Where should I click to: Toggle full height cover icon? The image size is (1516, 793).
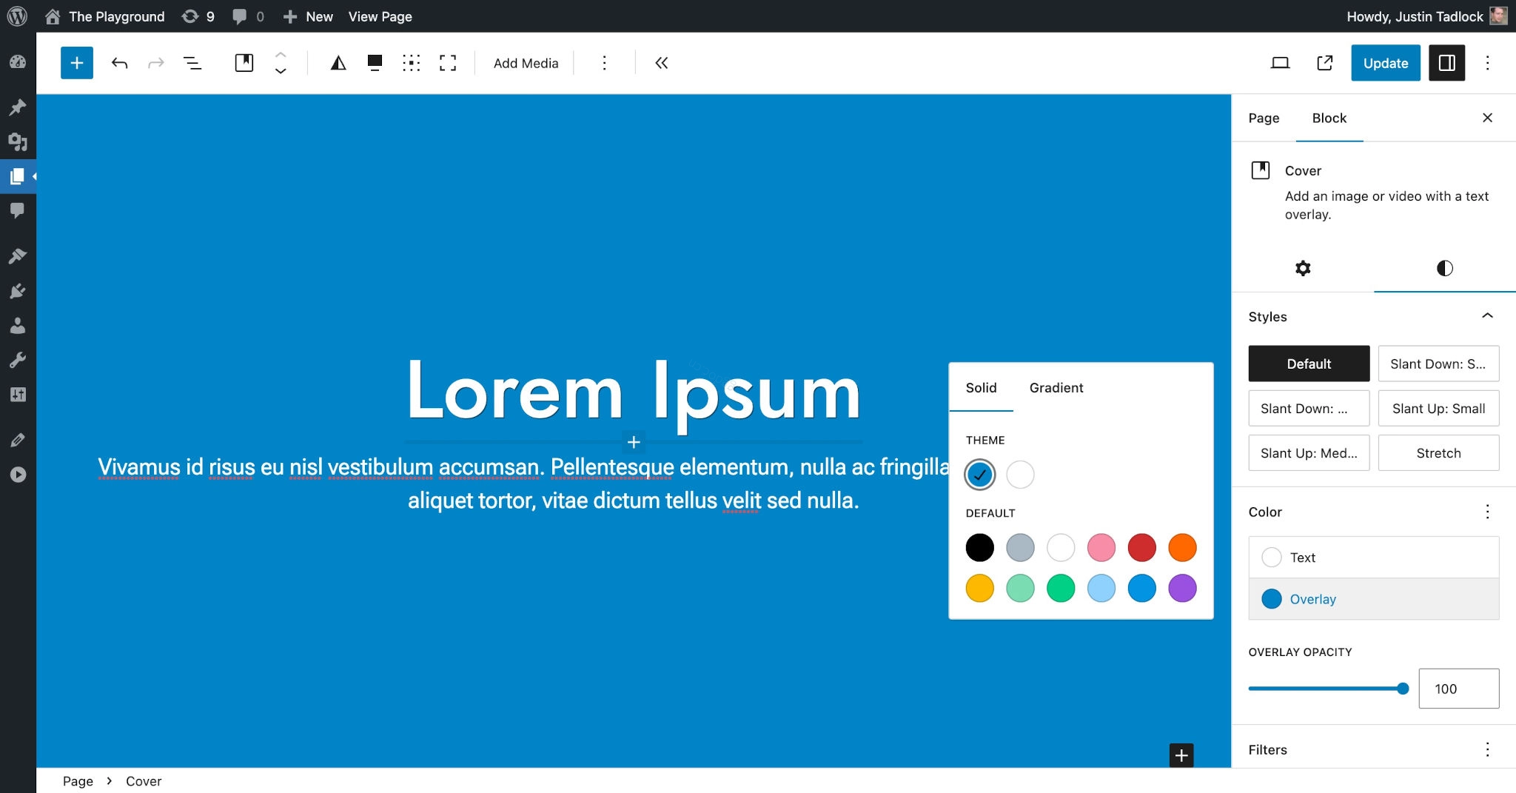[448, 63]
